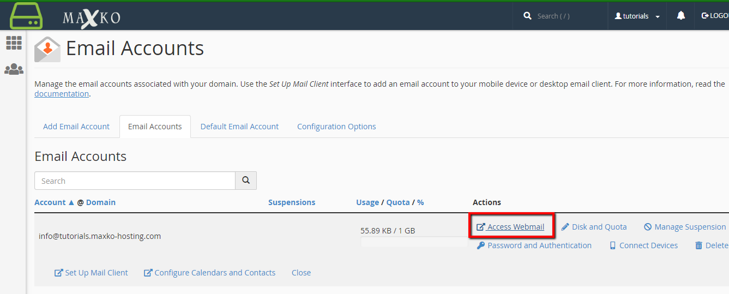
Task: Switch to Add Email Account tab
Action: (x=76, y=127)
